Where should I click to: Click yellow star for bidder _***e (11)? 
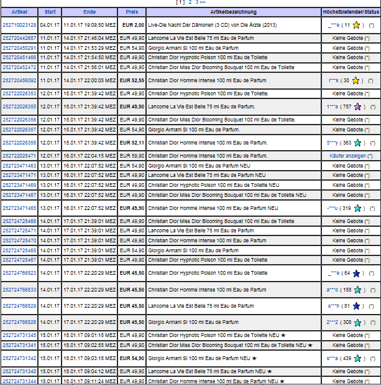pyautogui.click(x=356, y=25)
